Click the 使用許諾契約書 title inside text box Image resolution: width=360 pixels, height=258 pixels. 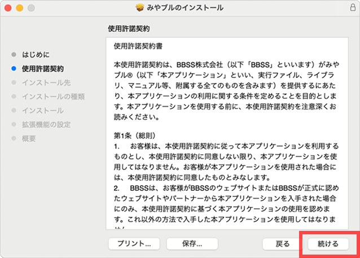tap(139, 44)
